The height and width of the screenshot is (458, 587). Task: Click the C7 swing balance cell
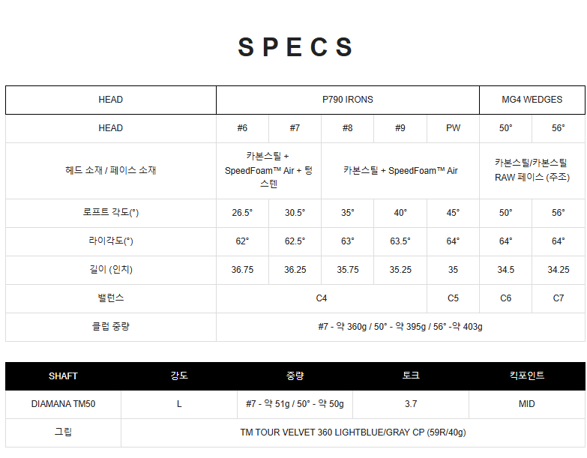click(x=559, y=298)
